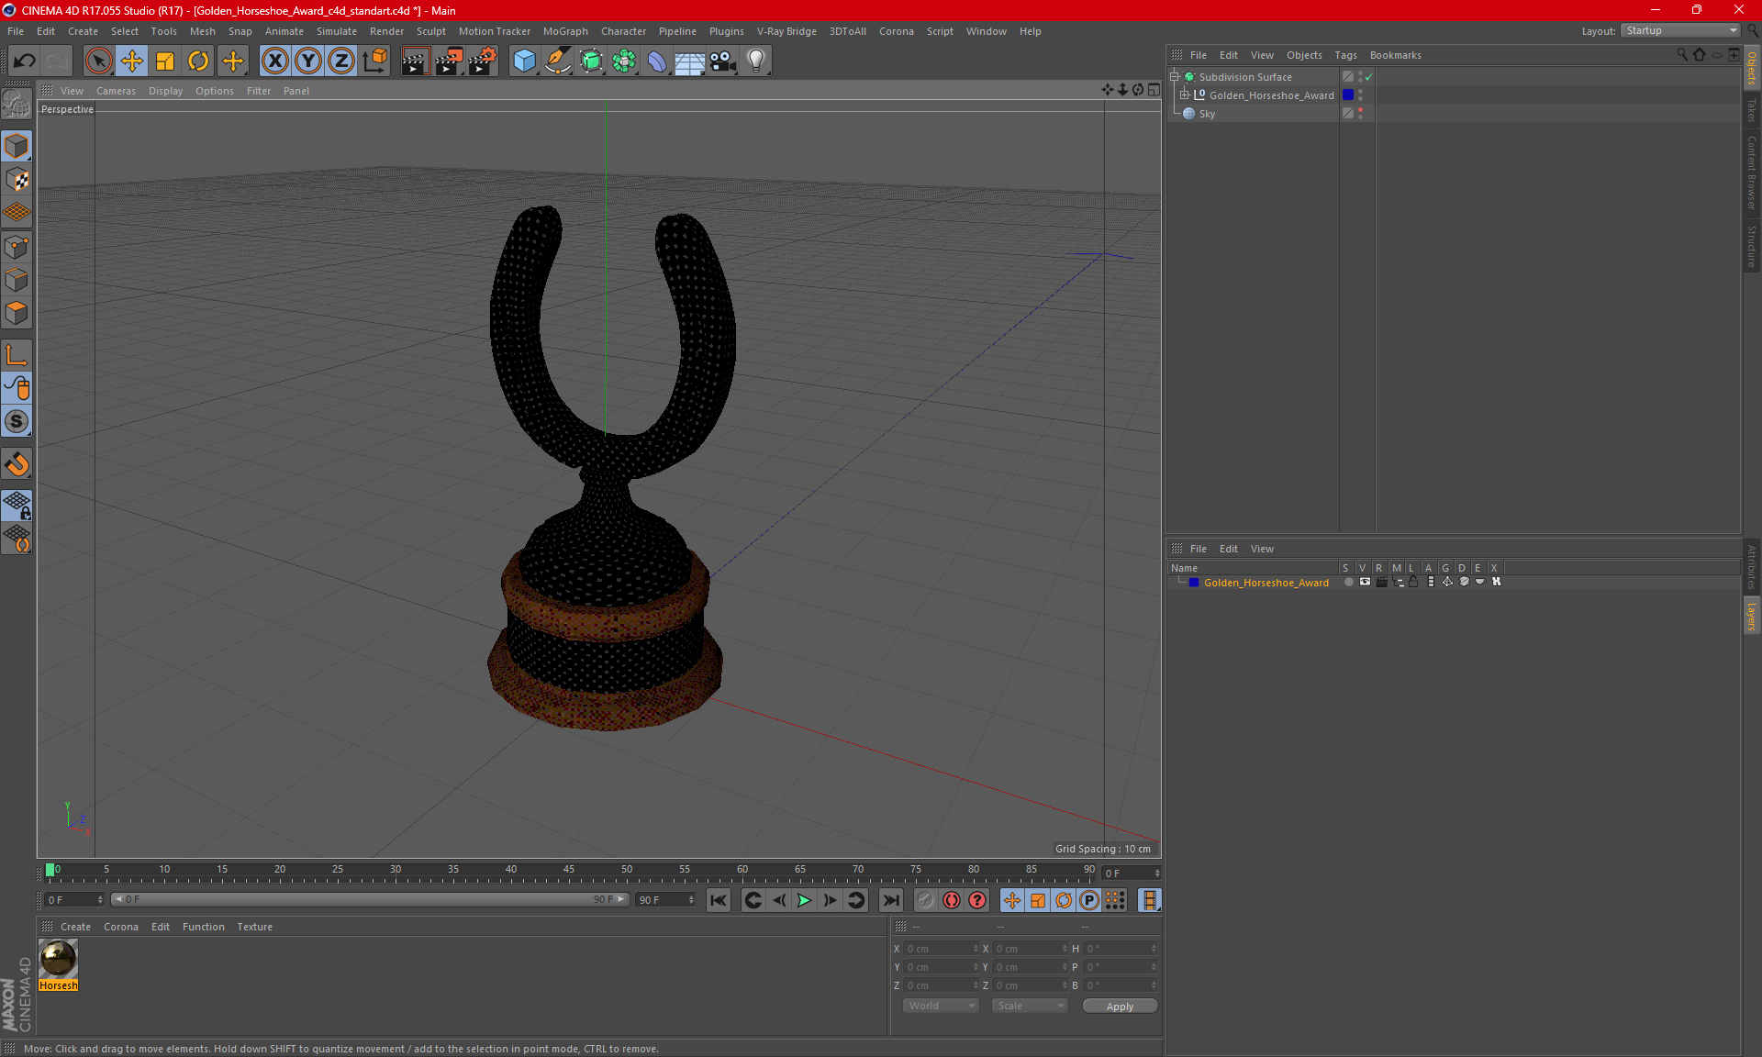Click the X position input field

click(942, 949)
